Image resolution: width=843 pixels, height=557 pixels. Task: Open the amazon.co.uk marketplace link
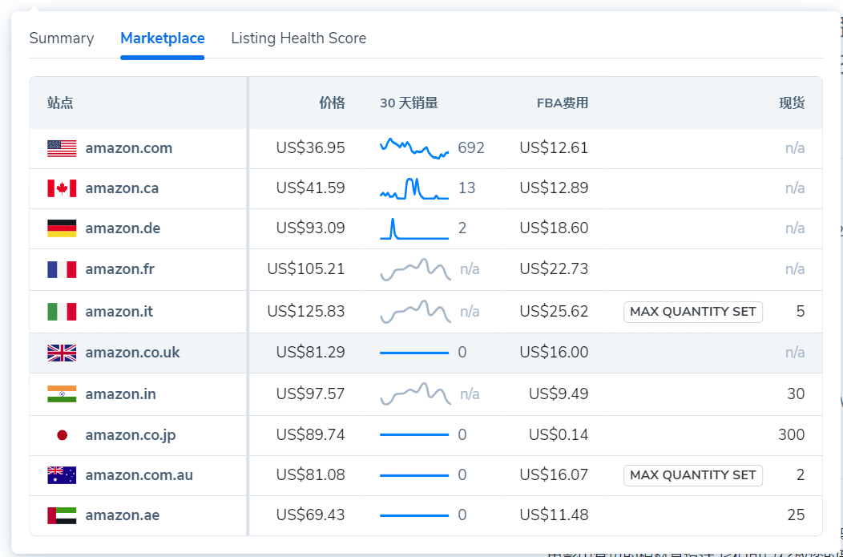click(x=132, y=353)
